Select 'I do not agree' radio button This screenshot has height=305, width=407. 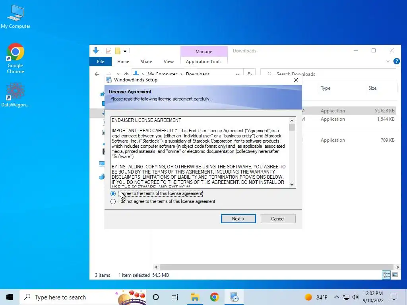(x=113, y=201)
